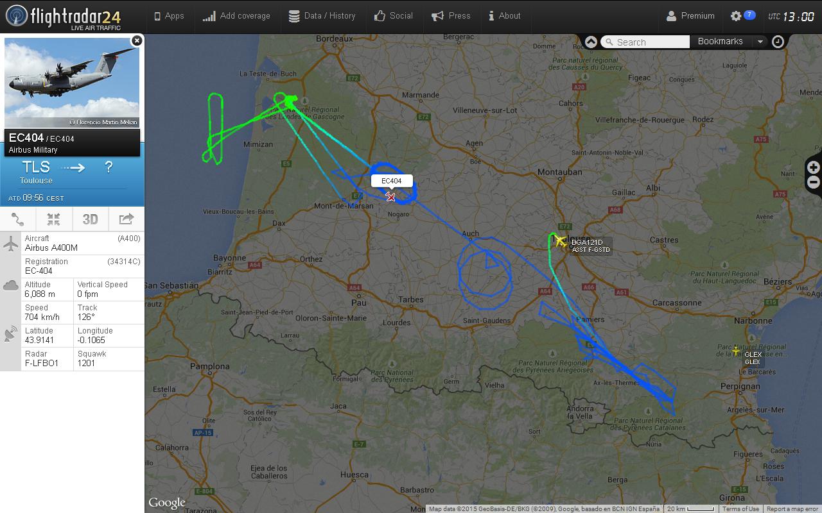This screenshot has height=513, width=822.
Task: Share this flight via arrow icon
Action: 127,219
